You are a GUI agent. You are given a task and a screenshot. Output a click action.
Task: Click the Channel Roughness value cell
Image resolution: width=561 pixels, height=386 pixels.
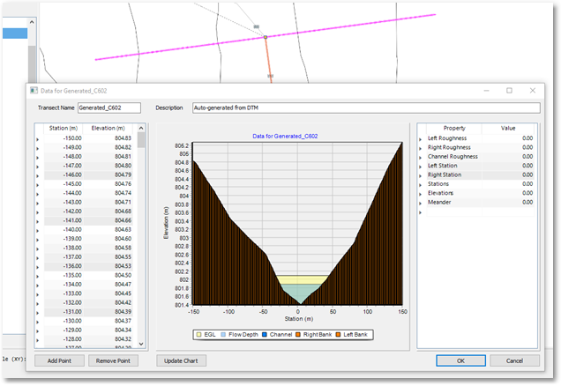(x=508, y=156)
